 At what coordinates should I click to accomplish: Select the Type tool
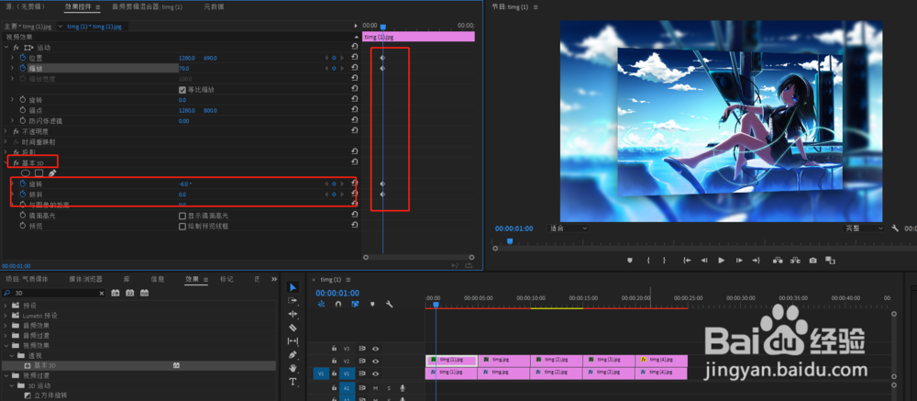(x=293, y=382)
